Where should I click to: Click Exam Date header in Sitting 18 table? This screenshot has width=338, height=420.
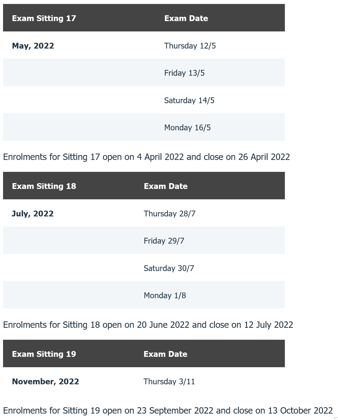165,186
